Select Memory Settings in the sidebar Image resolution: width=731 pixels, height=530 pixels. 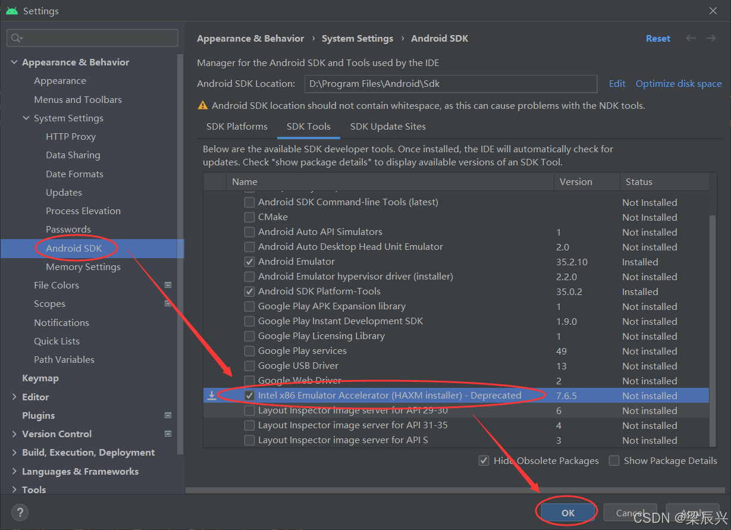tap(83, 267)
